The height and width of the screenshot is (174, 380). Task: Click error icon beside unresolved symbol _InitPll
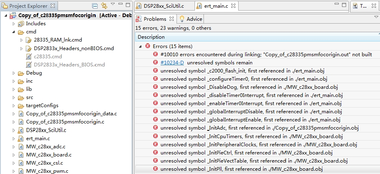click(x=155, y=169)
